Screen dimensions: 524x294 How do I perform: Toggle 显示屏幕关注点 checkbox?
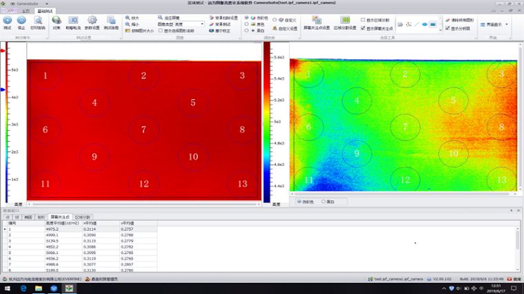(x=363, y=28)
